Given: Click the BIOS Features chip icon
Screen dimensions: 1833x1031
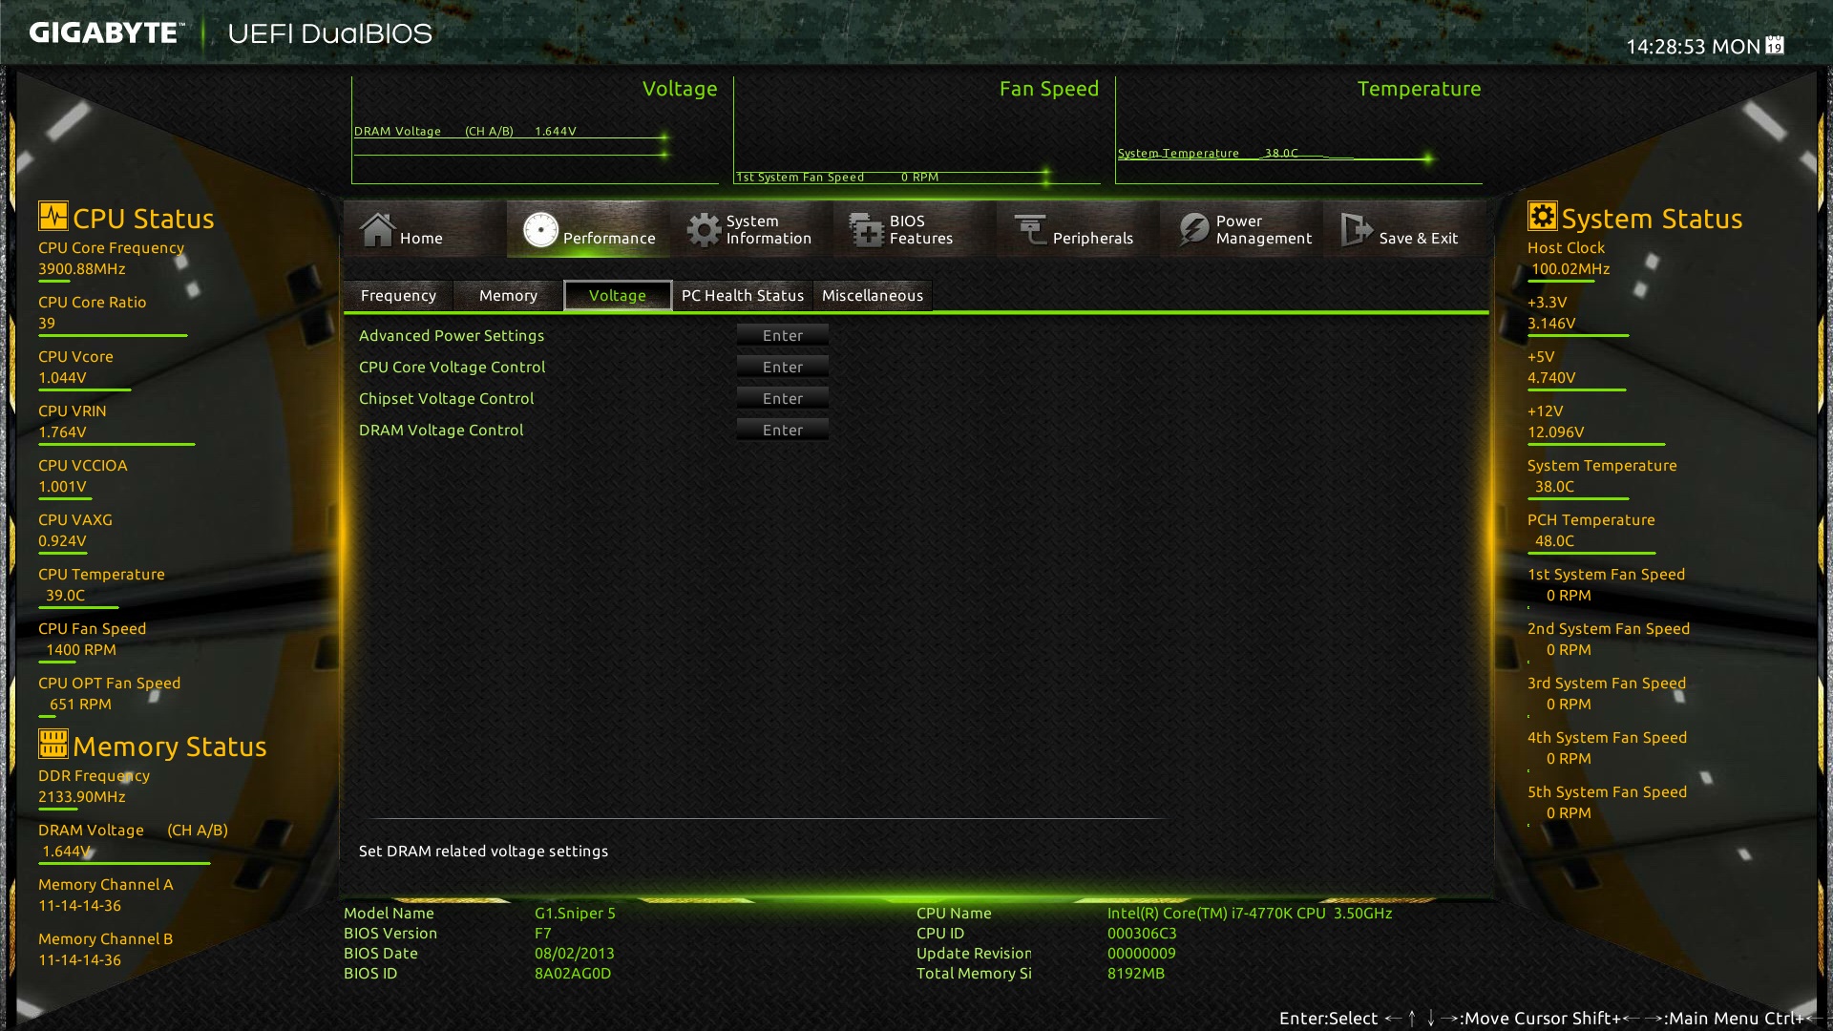Looking at the screenshot, I should pyautogui.click(x=867, y=230).
